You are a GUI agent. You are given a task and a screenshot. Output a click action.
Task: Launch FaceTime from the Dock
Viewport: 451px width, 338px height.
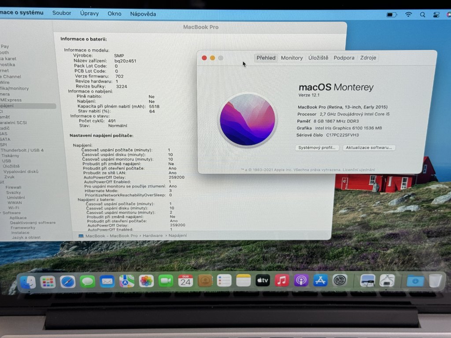click(166, 281)
